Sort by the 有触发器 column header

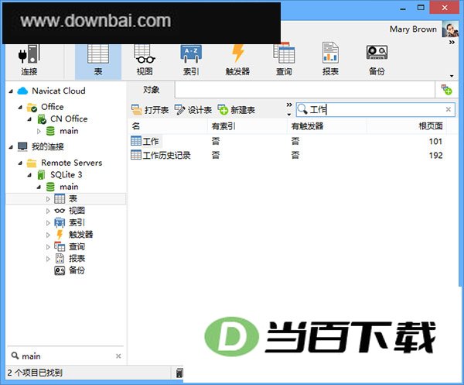click(x=327, y=126)
